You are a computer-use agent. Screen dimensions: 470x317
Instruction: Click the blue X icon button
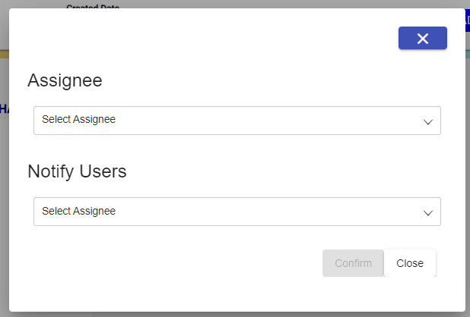click(422, 39)
